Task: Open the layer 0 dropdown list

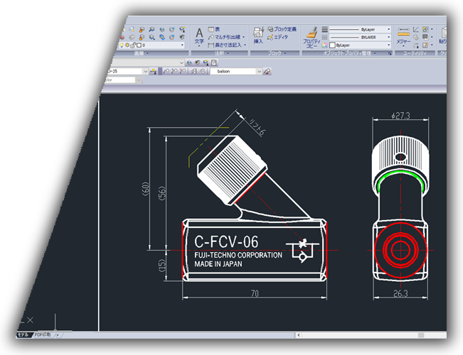Action: [x=182, y=45]
